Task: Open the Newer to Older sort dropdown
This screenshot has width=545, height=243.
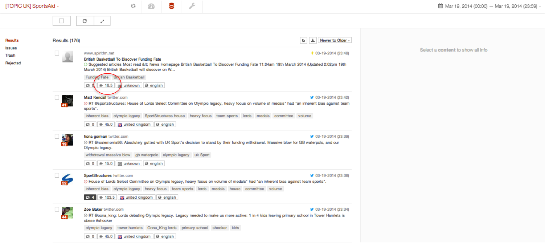Action: pyautogui.click(x=335, y=40)
